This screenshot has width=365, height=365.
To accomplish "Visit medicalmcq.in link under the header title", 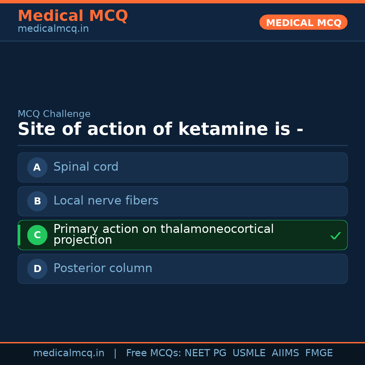I will [53, 29].
